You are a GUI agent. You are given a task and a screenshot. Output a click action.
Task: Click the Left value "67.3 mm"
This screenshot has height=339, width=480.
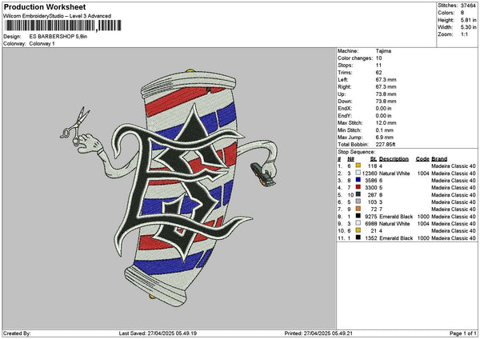pos(386,80)
